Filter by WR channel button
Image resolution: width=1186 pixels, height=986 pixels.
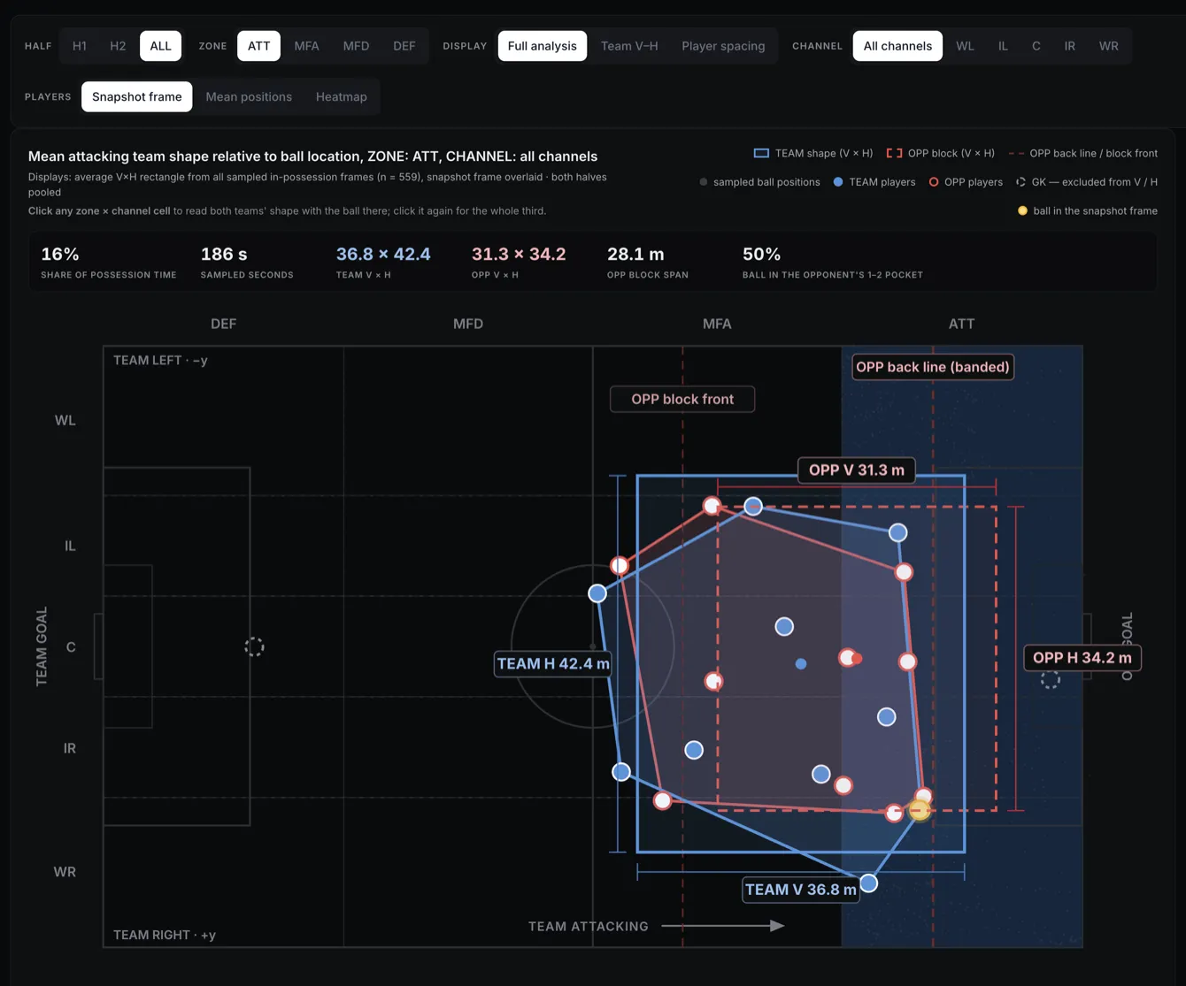tap(1108, 46)
